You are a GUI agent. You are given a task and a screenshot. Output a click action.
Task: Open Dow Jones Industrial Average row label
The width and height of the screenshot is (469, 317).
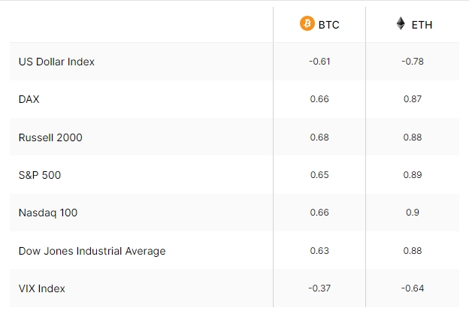[x=92, y=251]
